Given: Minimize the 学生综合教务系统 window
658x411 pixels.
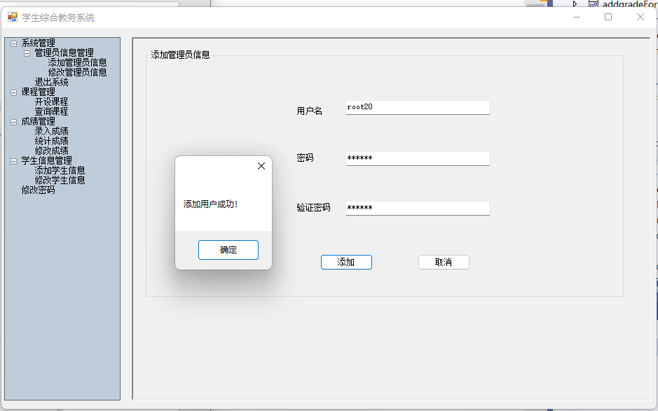Looking at the screenshot, I should pos(577,18).
